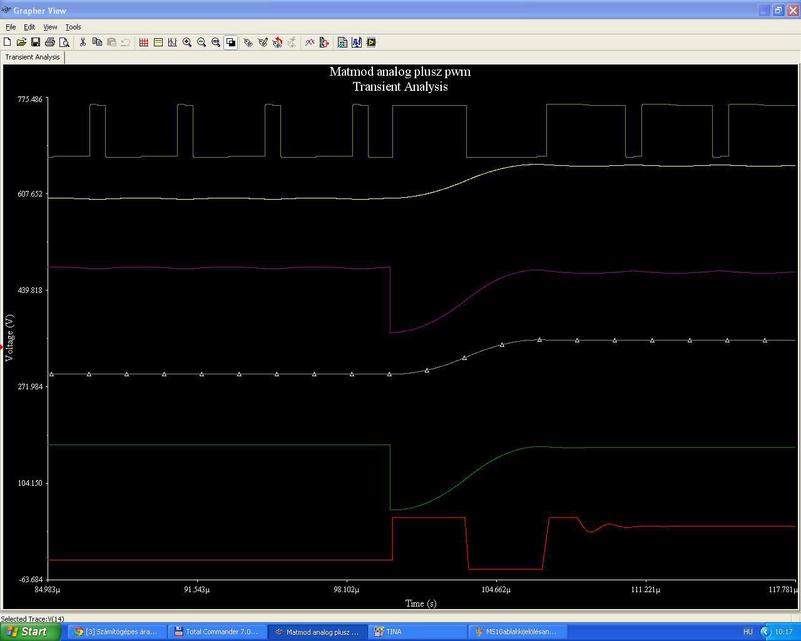This screenshot has width=801, height=641.
Task: Click the 775.486 y-axis value
Action: [30, 100]
